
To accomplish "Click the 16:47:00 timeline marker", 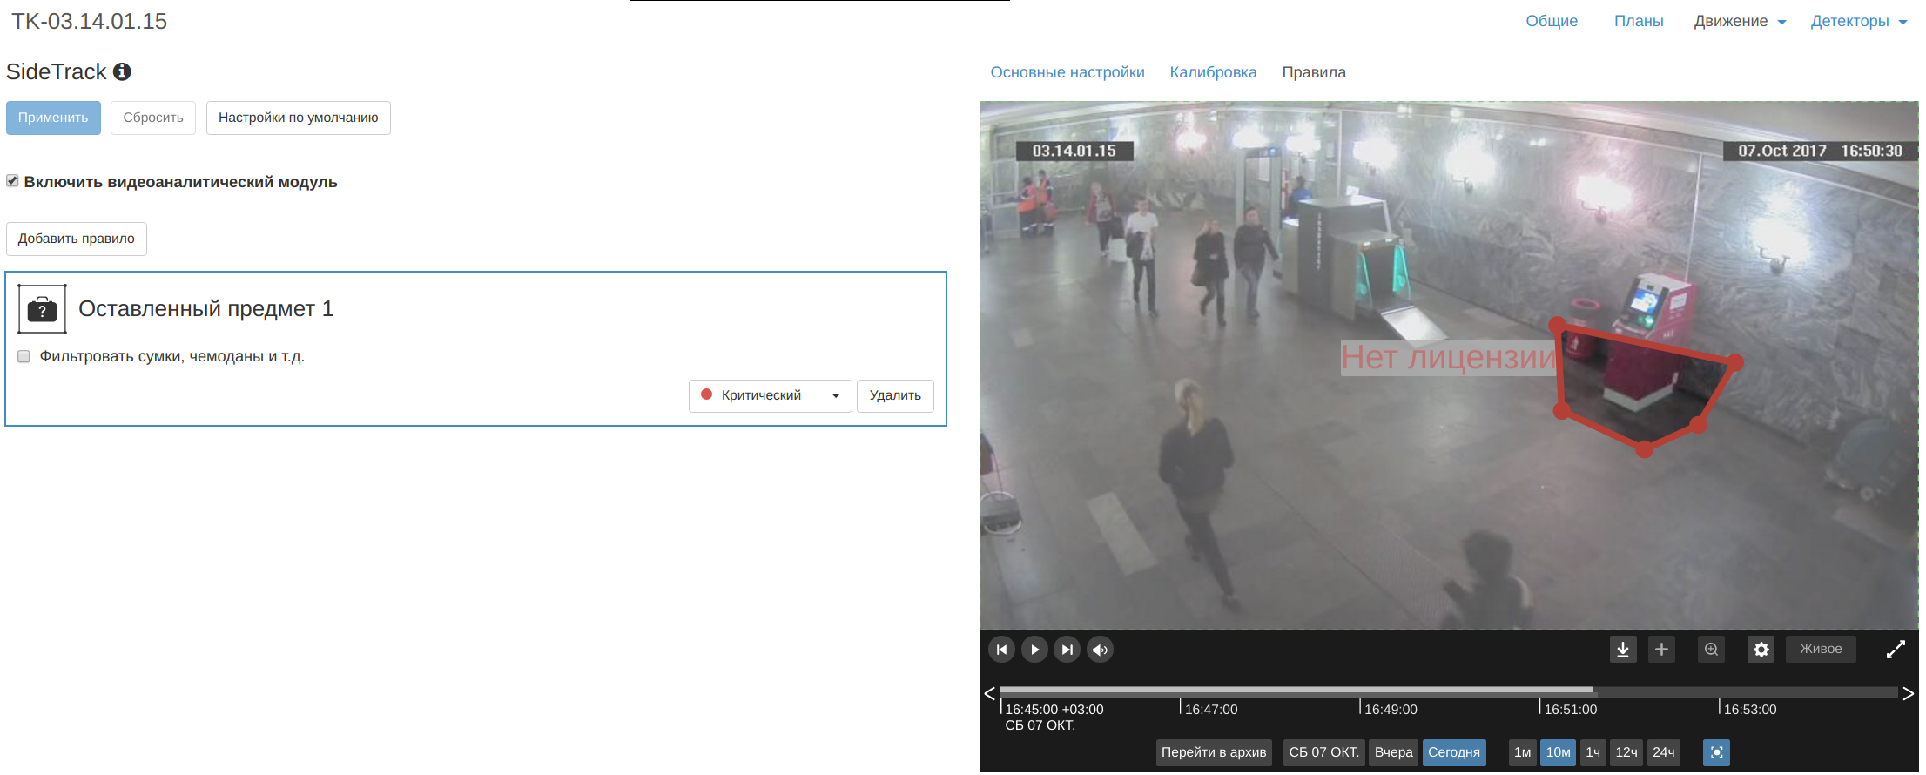I will (x=1210, y=710).
